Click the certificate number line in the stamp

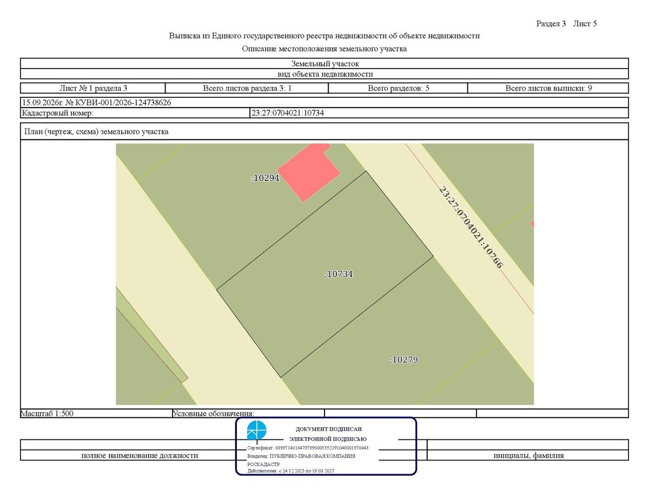pyautogui.click(x=308, y=448)
